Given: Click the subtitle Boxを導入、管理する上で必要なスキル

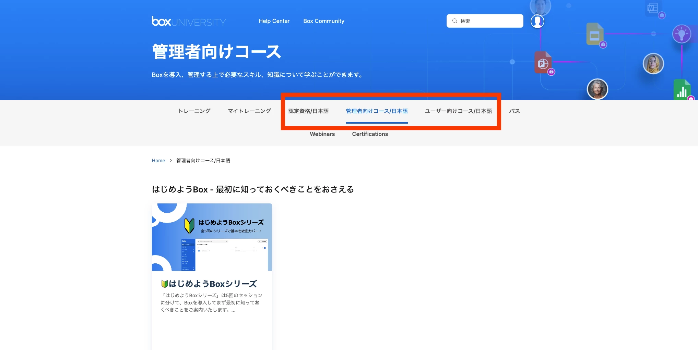Looking at the screenshot, I should [258, 75].
